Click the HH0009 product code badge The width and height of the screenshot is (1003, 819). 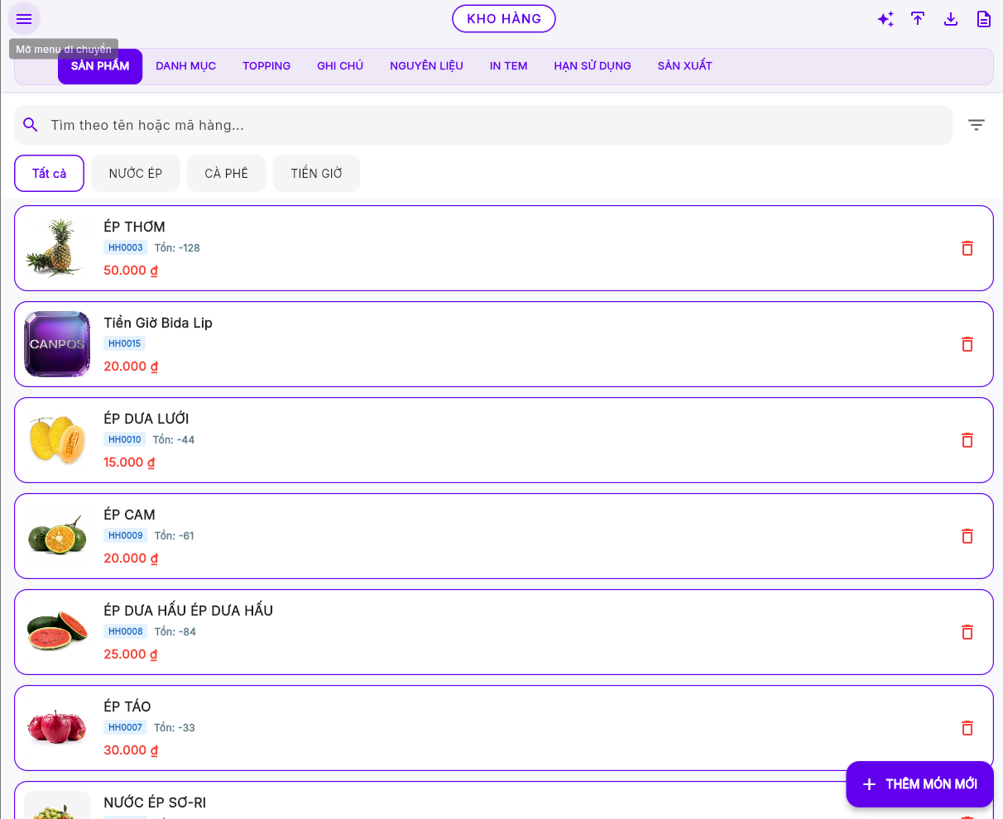(x=126, y=535)
